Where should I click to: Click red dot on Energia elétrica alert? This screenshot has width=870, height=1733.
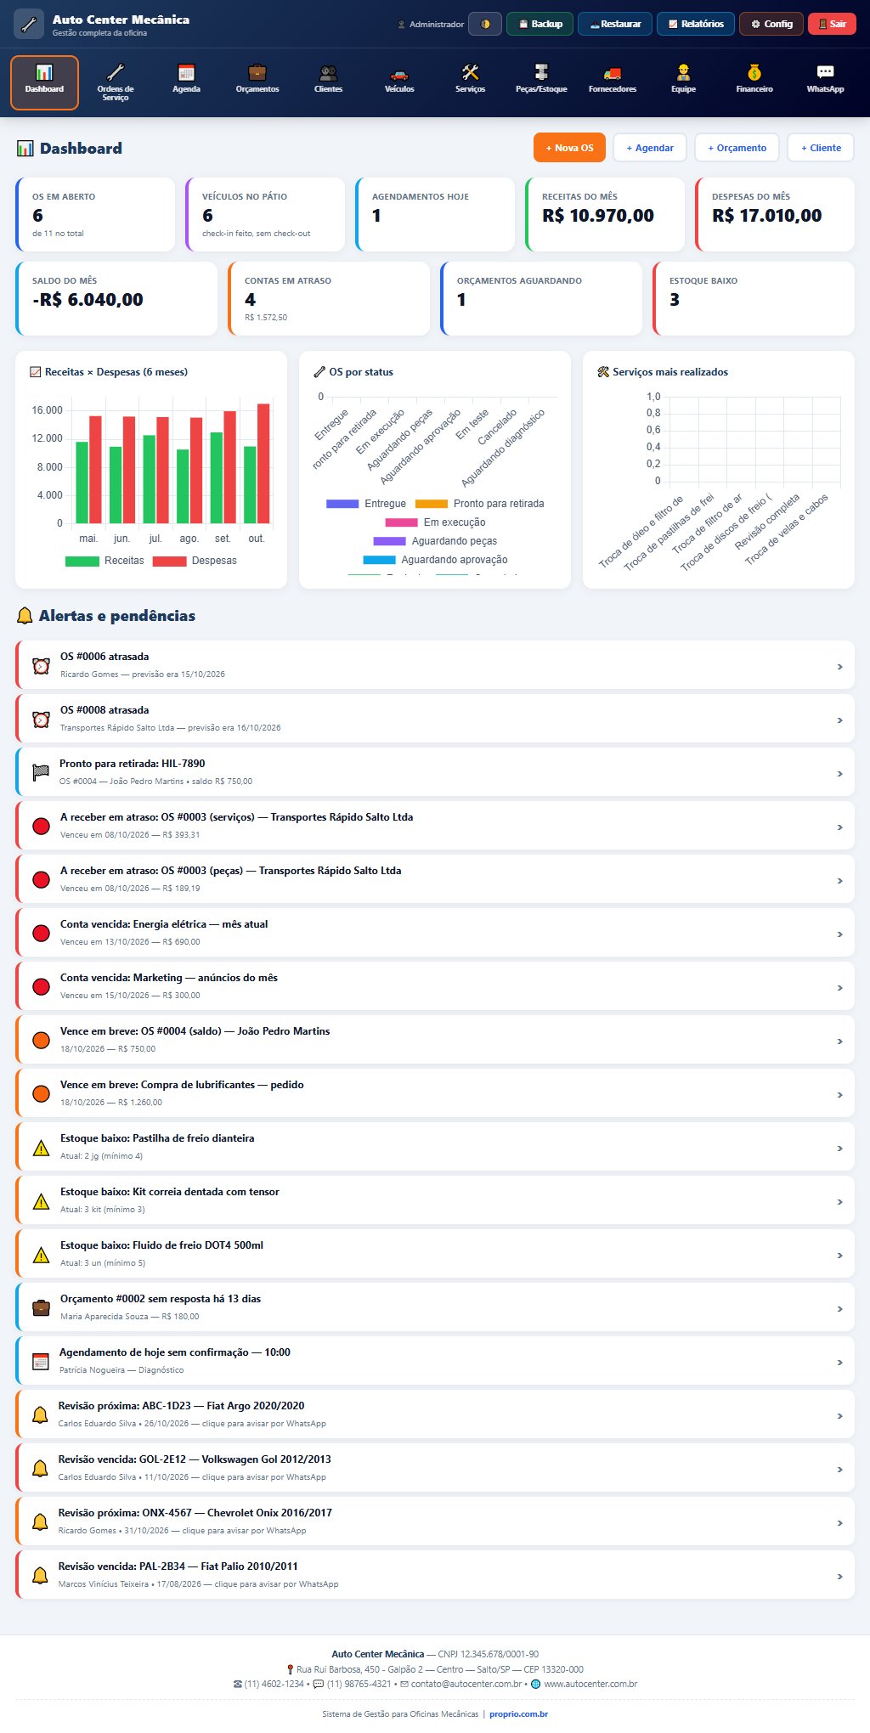[x=41, y=933]
